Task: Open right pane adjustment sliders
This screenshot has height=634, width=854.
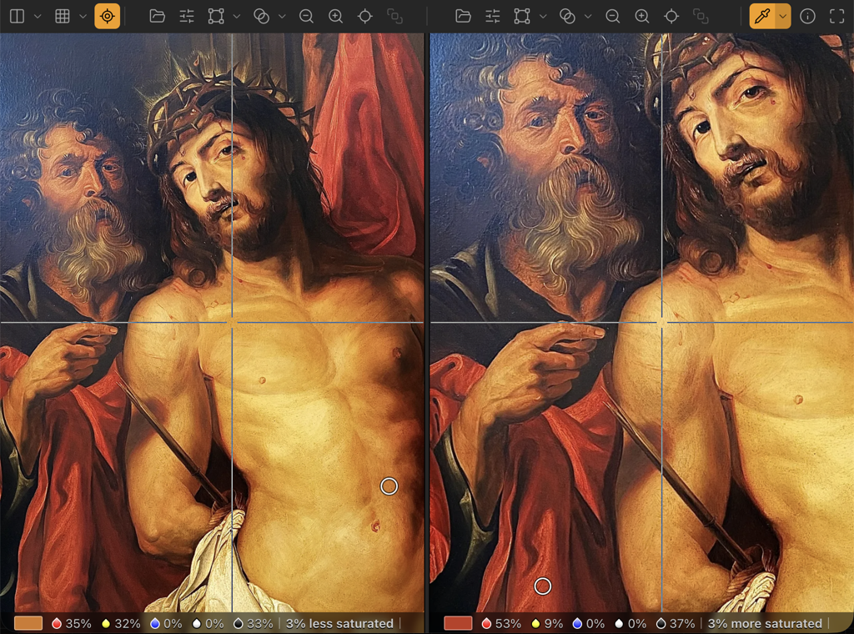Action: pyautogui.click(x=492, y=17)
